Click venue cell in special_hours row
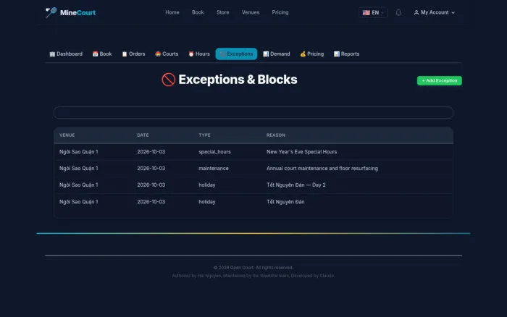 click(78, 152)
